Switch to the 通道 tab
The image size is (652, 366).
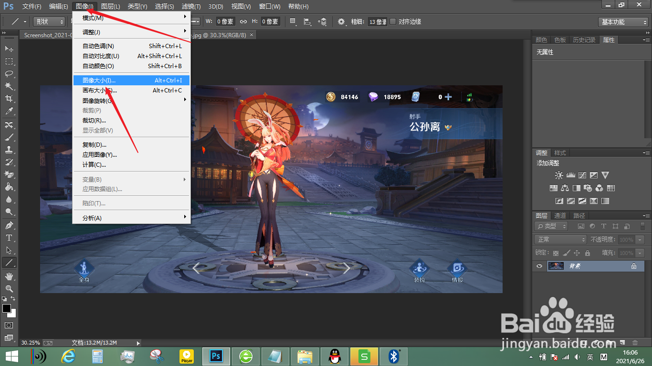(x=560, y=215)
